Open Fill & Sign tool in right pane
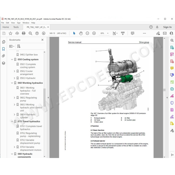 [172, 117]
